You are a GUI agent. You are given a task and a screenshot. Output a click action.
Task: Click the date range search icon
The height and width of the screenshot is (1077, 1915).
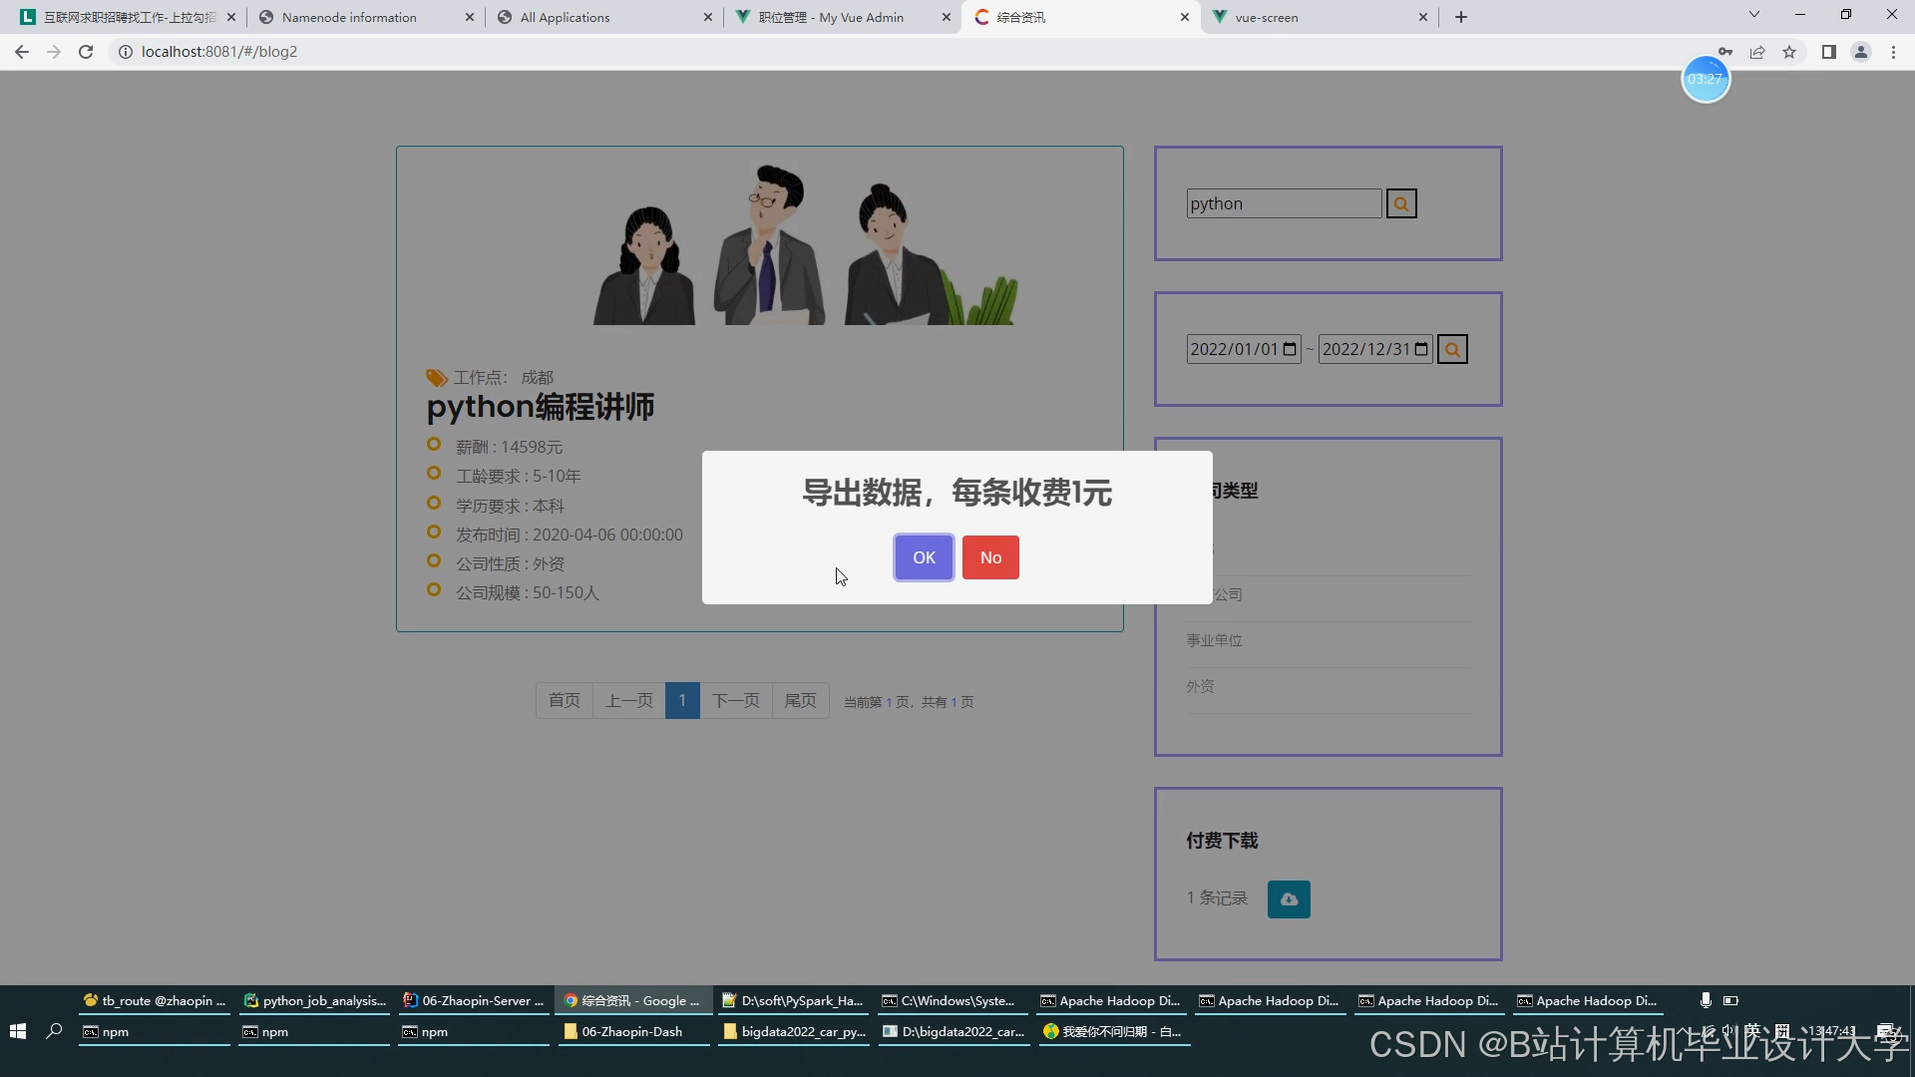[1452, 349]
